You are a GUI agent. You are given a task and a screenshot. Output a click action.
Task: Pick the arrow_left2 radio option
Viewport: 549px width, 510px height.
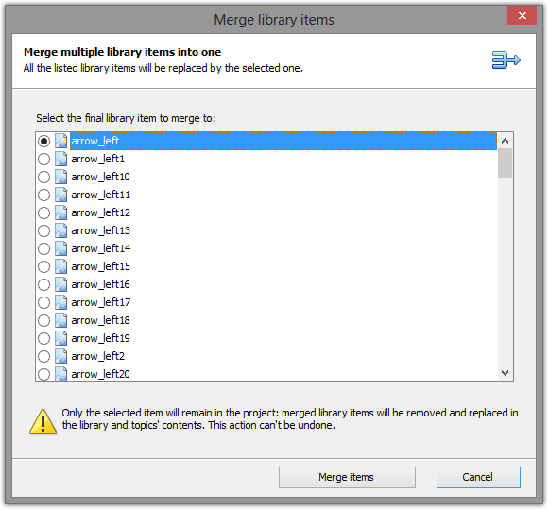click(43, 357)
